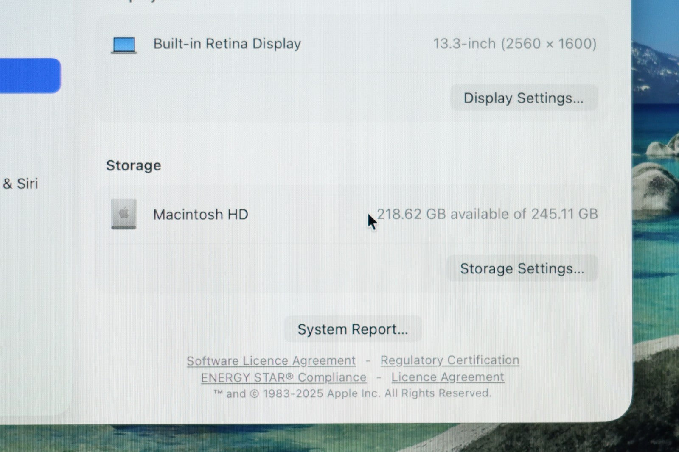The image size is (679, 452).
Task: Click the Macintosh HD drive icon
Action: [124, 214]
